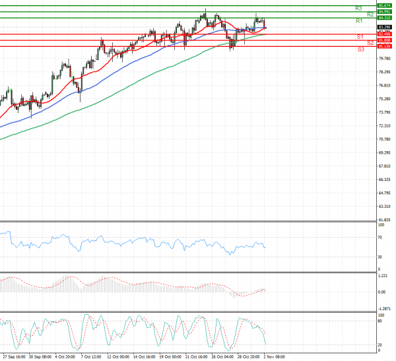Click the 30 level on RSI scale
The width and height of the screenshot is (396, 361).
380,257
